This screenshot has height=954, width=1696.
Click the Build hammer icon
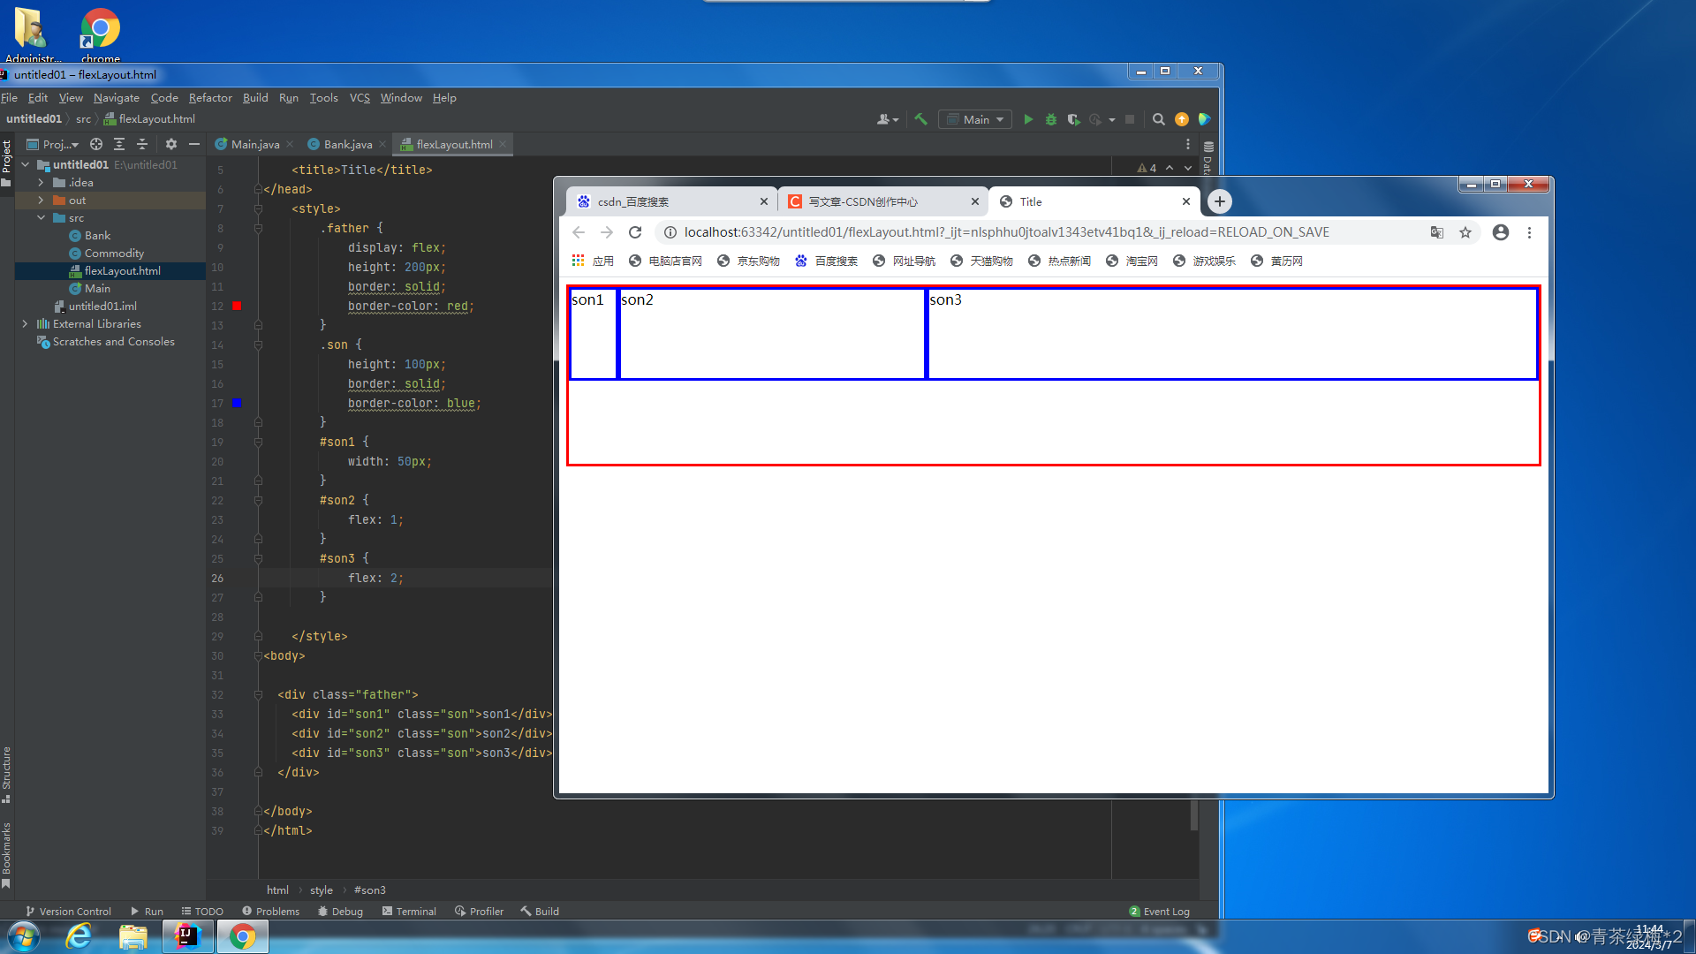920,119
